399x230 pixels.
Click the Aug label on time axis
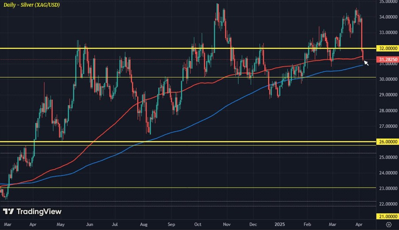click(144, 224)
